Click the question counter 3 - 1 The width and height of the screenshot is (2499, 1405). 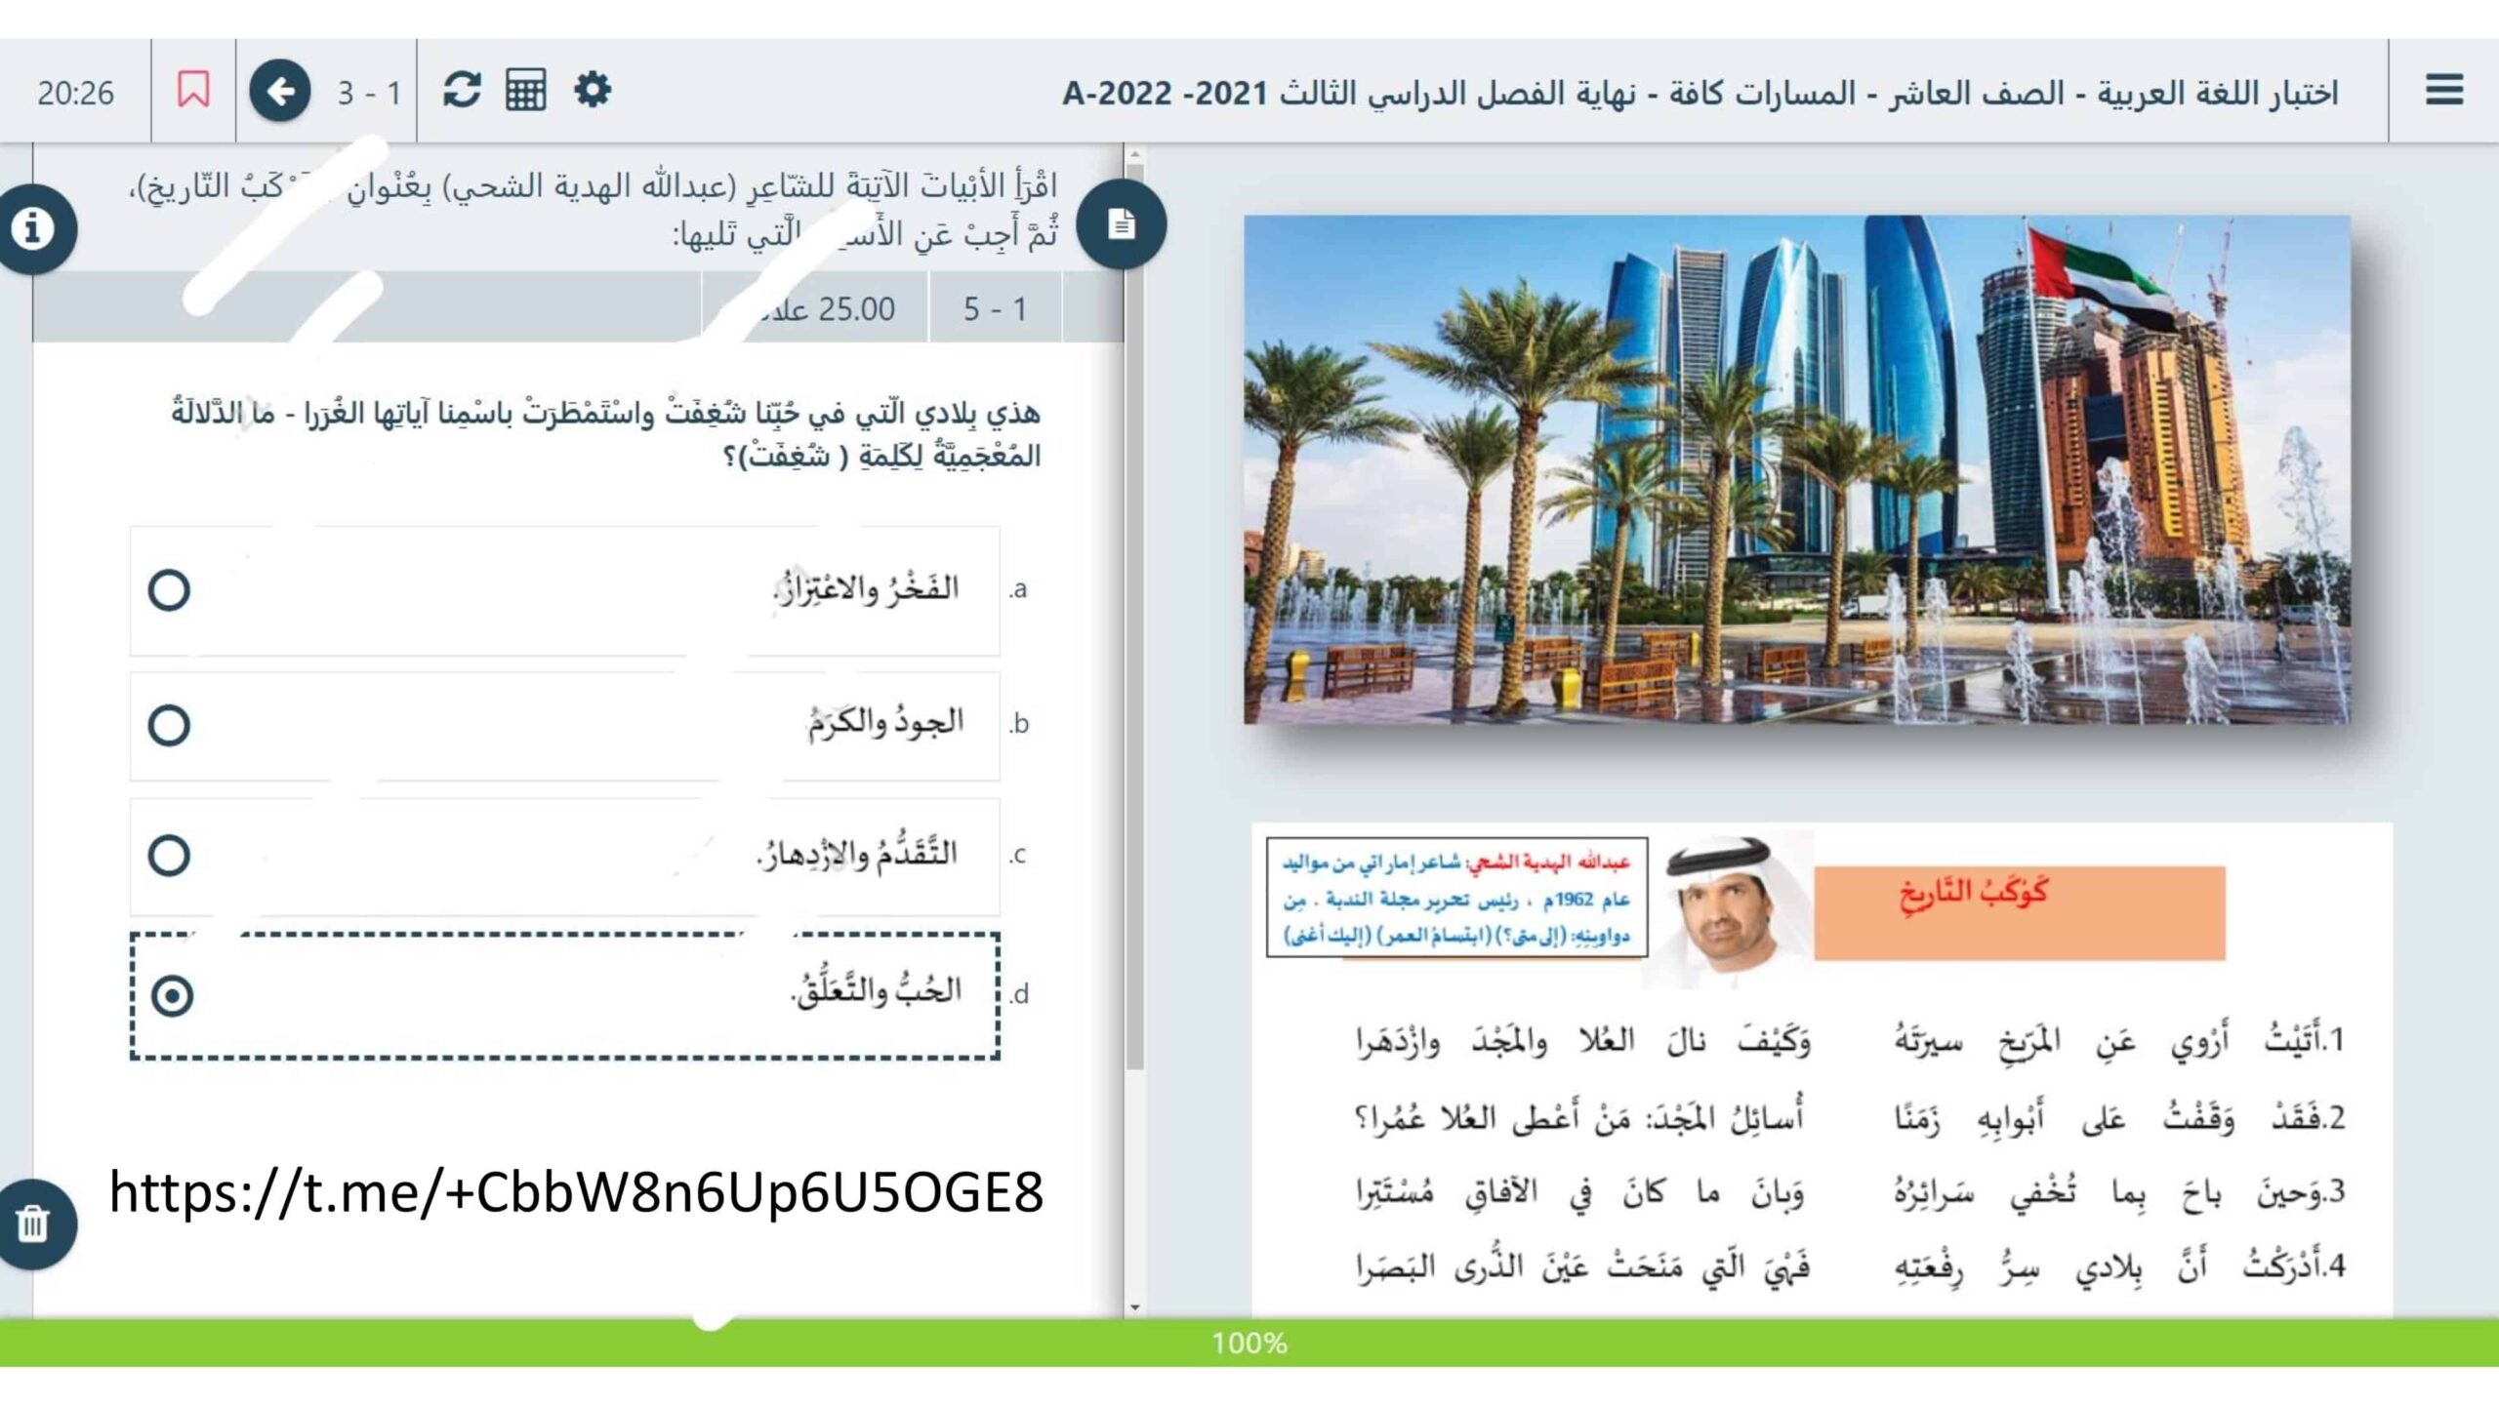(369, 93)
